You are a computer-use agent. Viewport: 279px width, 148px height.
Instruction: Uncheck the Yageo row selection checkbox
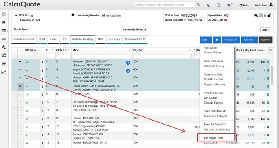tap(20, 70)
